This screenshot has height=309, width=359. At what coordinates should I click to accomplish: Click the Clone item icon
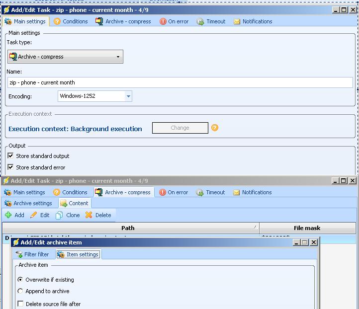coord(60,215)
